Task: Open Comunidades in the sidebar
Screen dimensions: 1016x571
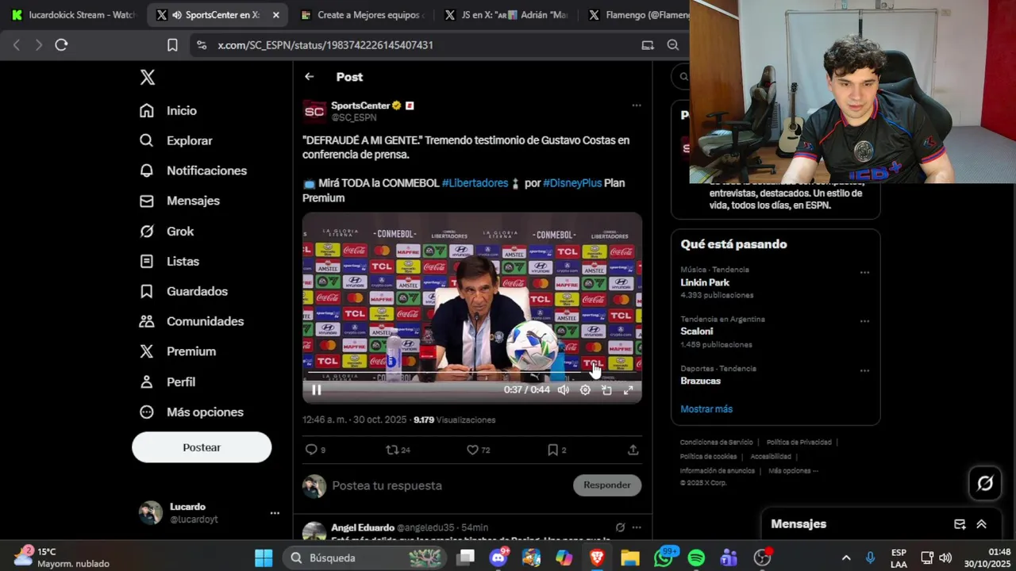Action: pos(191,321)
